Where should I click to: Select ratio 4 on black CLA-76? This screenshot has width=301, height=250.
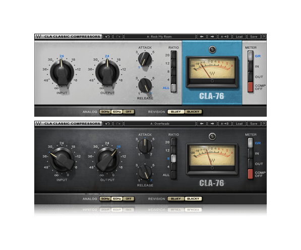[x=174, y=166]
